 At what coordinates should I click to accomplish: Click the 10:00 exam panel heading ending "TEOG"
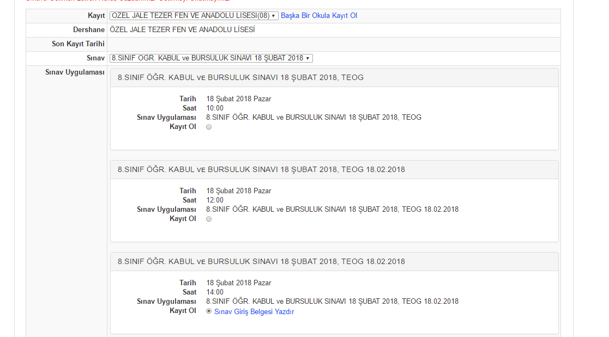coord(241,77)
